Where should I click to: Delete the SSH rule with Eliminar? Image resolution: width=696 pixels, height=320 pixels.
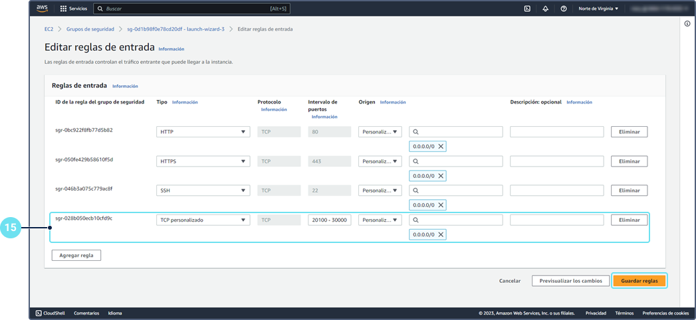pyautogui.click(x=629, y=191)
